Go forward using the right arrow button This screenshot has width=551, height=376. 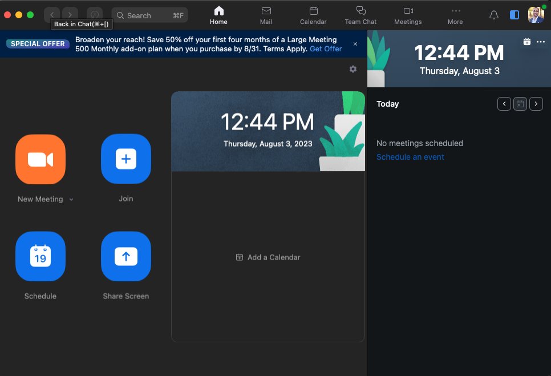tap(70, 15)
